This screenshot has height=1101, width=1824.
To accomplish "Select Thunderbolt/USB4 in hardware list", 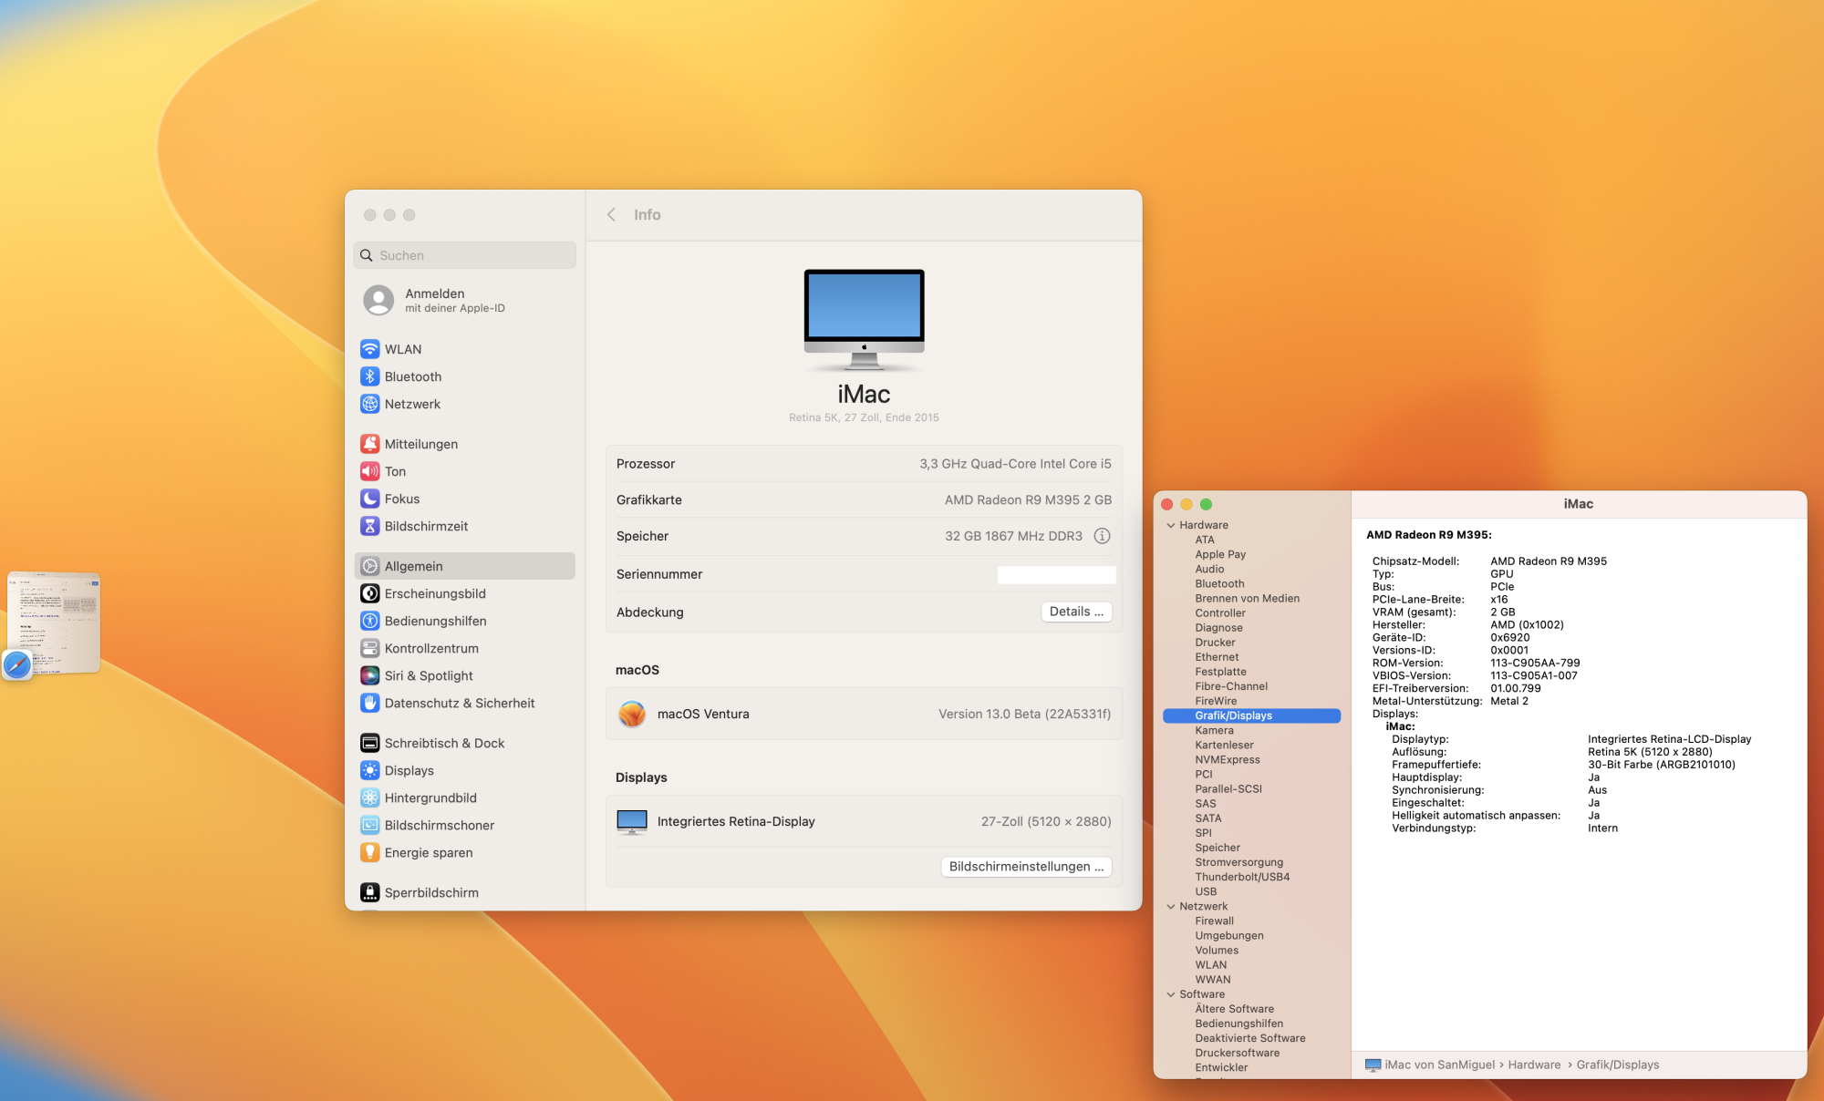I will (x=1242, y=877).
